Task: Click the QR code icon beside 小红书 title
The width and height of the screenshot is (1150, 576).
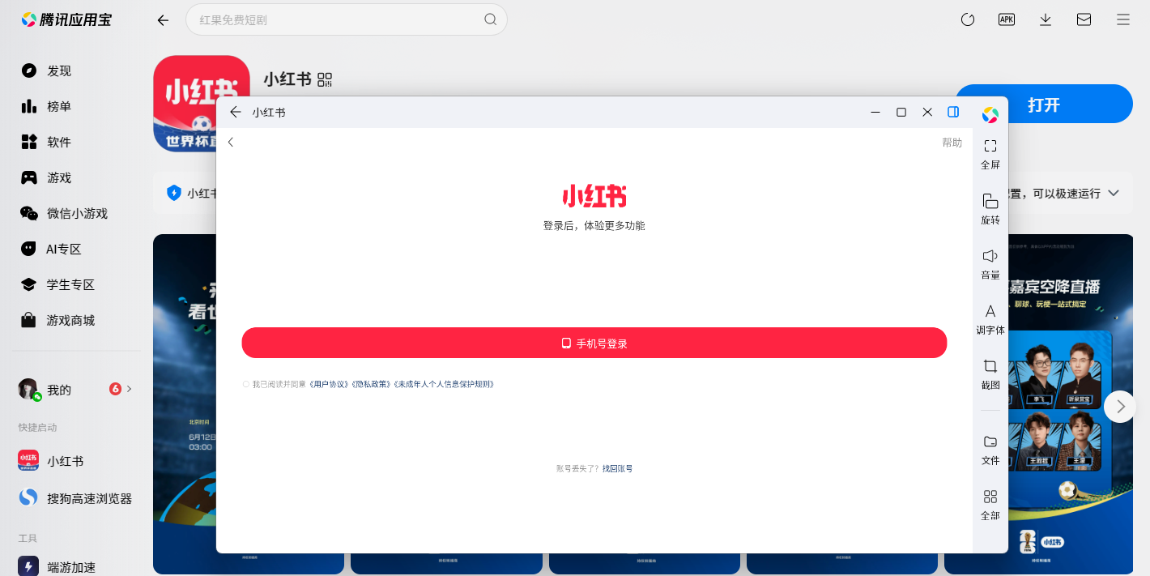Action: tap(325, 79)
